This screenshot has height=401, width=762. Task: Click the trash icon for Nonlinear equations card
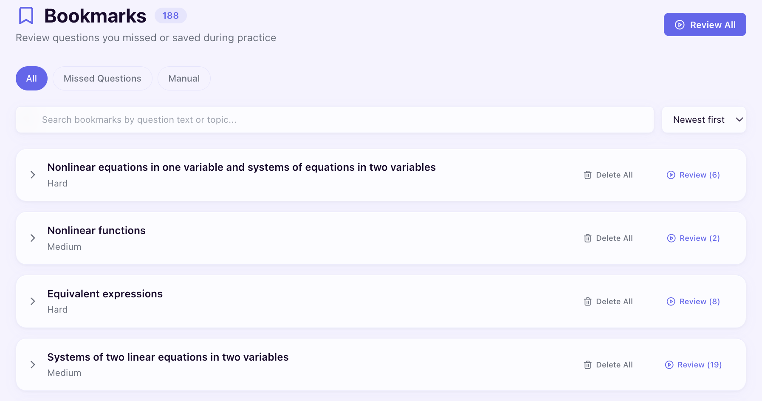pyautogui.click(x=587, y=175)
